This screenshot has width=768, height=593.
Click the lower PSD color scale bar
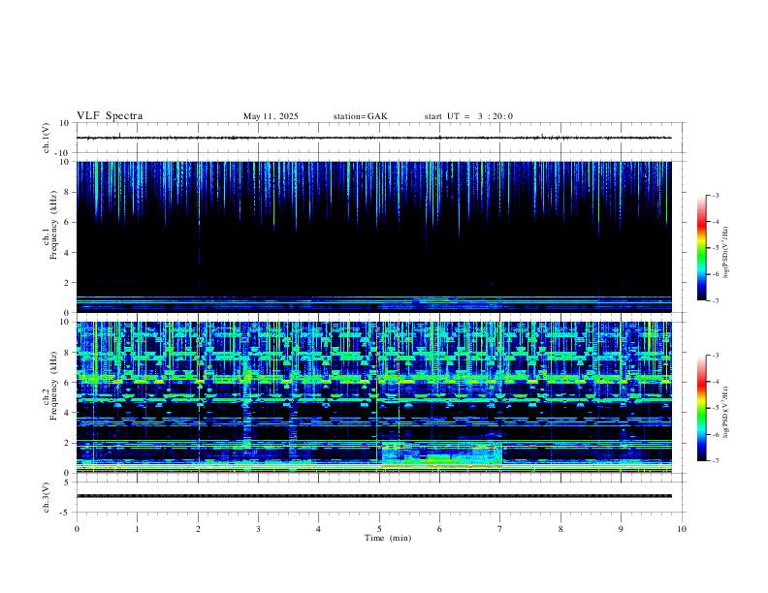(x=702, y=408)
